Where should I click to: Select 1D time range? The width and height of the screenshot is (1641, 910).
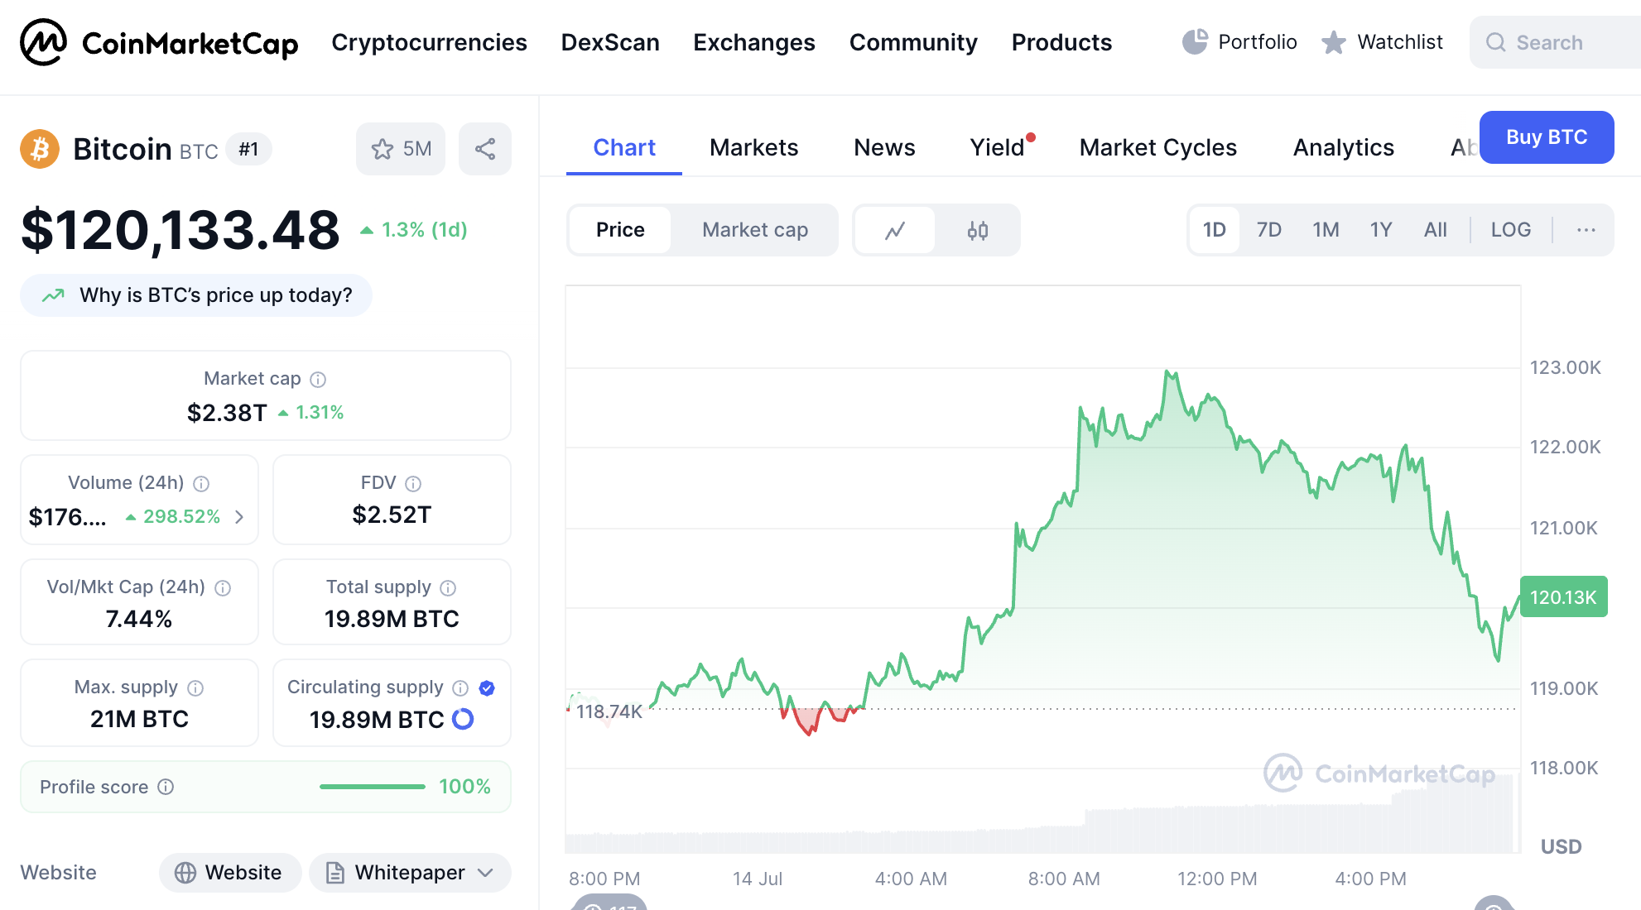coord(1214,230)
